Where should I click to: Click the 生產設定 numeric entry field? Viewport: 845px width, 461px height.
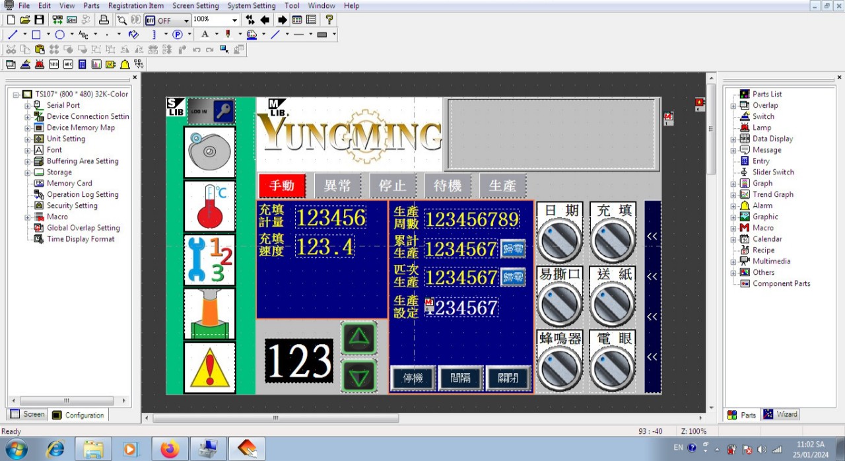tap(461, 308)
